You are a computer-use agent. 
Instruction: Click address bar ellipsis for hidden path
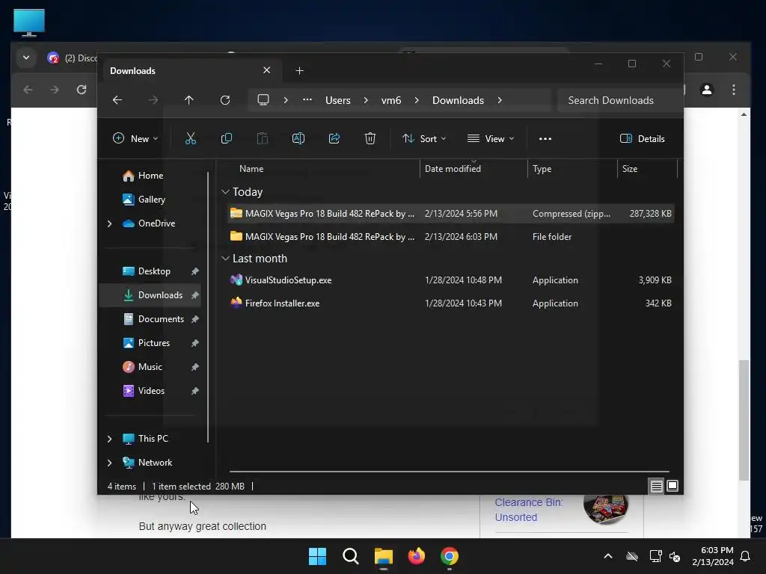pos(307,99)
